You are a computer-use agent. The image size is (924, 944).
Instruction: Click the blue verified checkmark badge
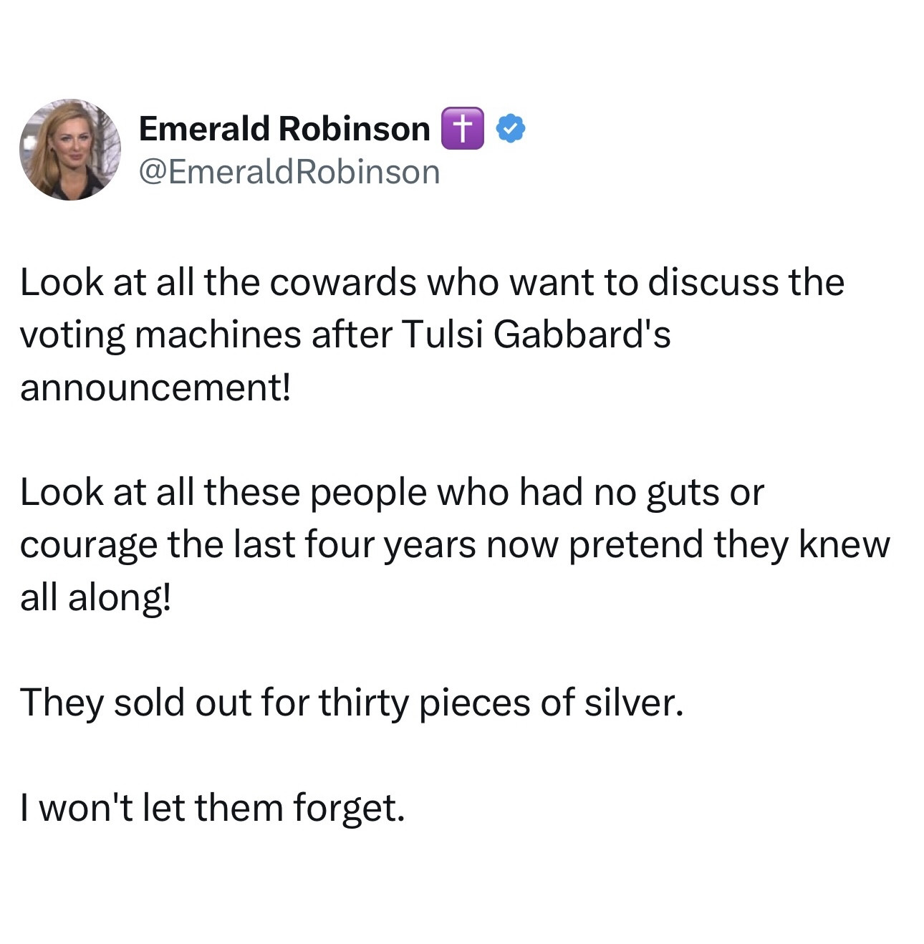[x=511, y=129]
